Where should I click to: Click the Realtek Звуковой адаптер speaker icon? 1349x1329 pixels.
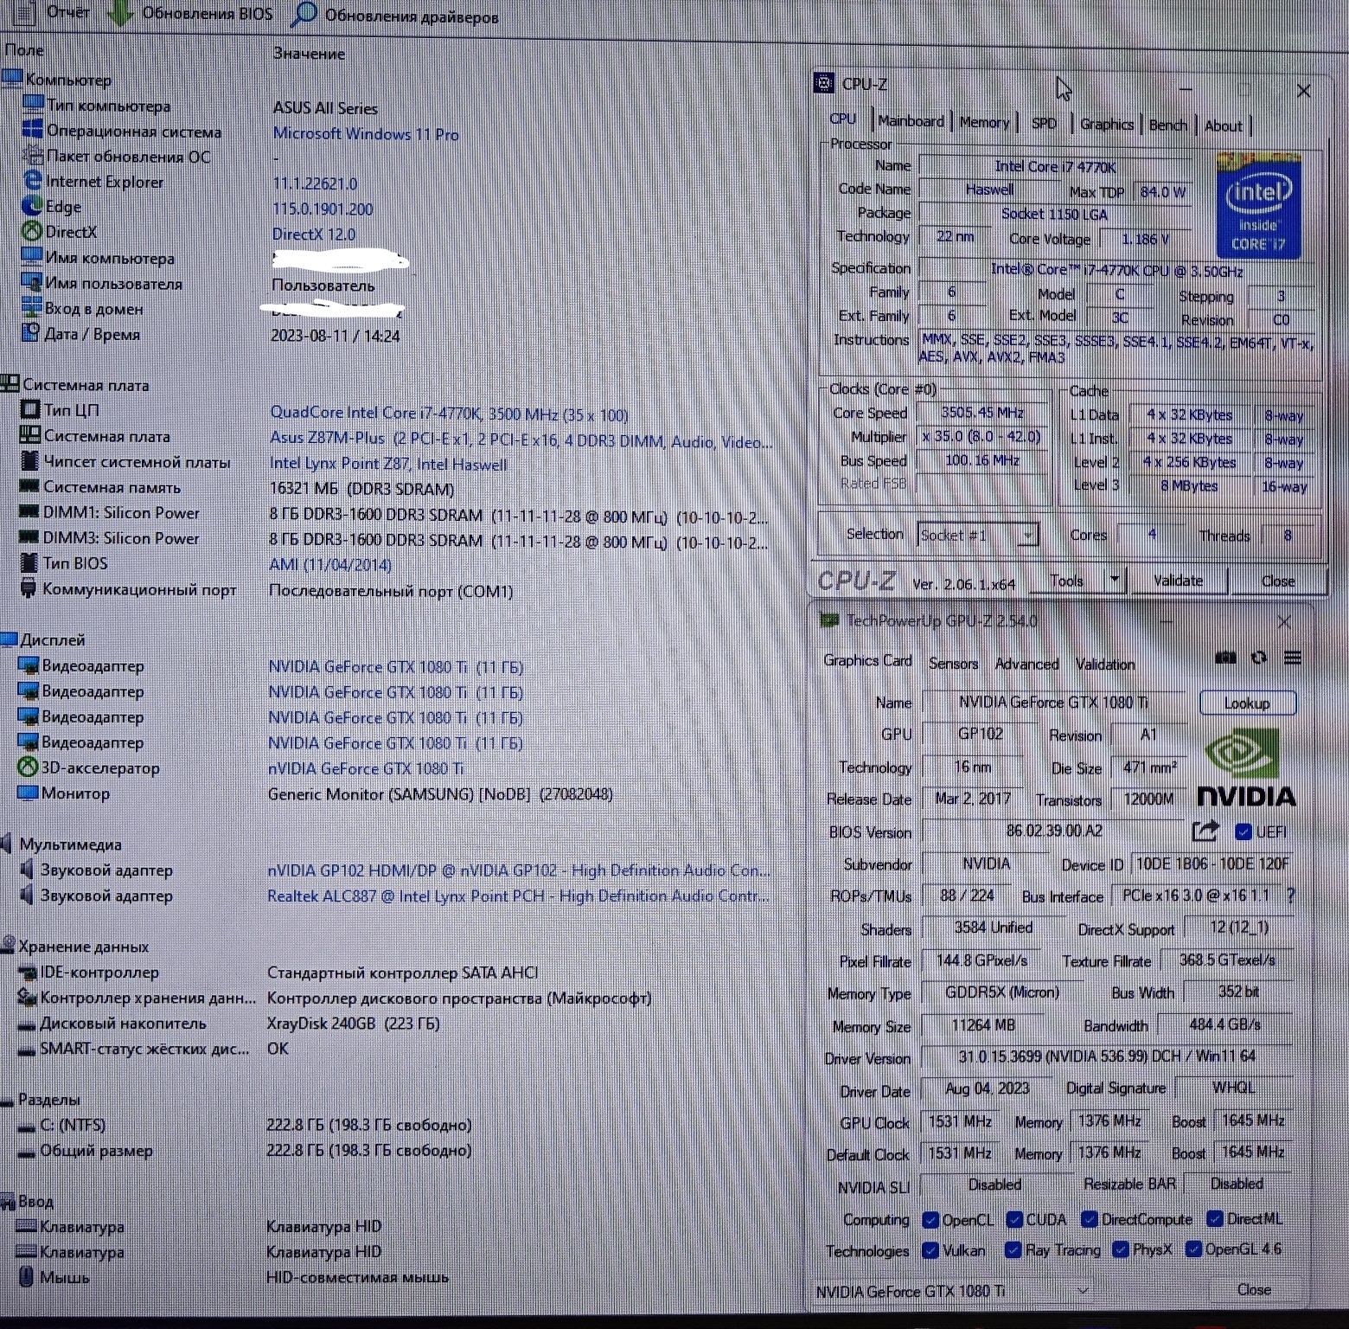(27, 895)
